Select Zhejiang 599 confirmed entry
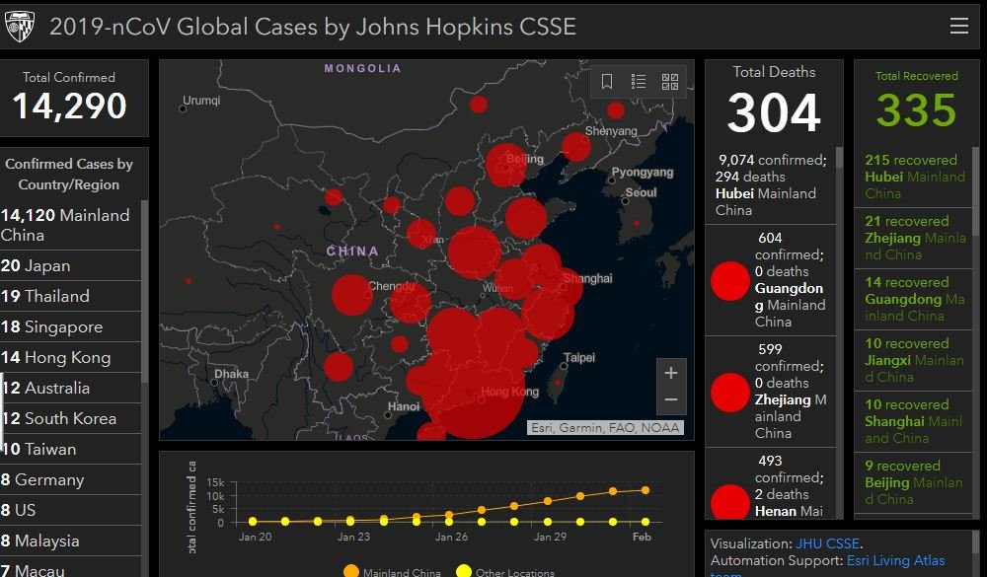This screenshot has height=577, width=987. [x=771, y=392]
